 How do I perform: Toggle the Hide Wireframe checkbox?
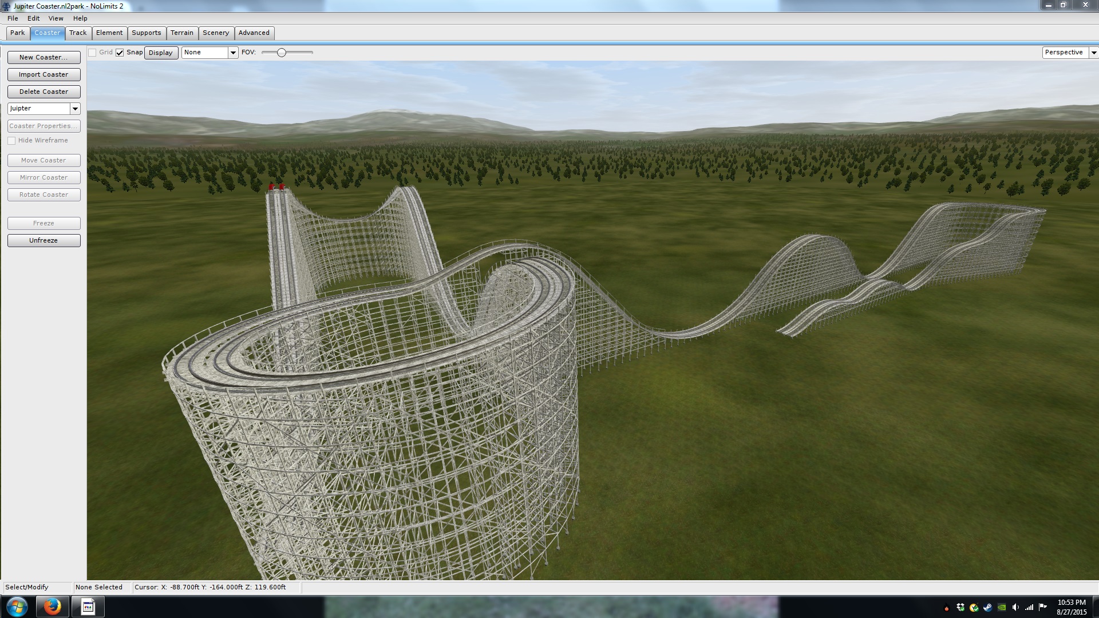[x=11, y=141]
